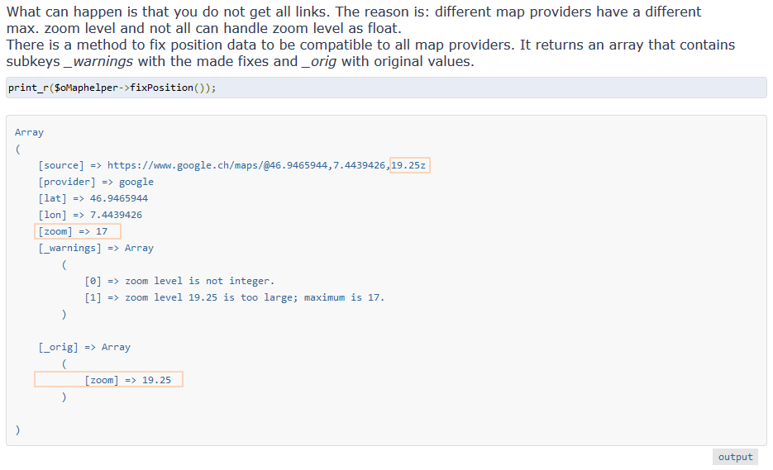Click the highlighted [zoom] => 17 line
The width and height of the screenshot is (773, 470).
[x=78, y=231]
